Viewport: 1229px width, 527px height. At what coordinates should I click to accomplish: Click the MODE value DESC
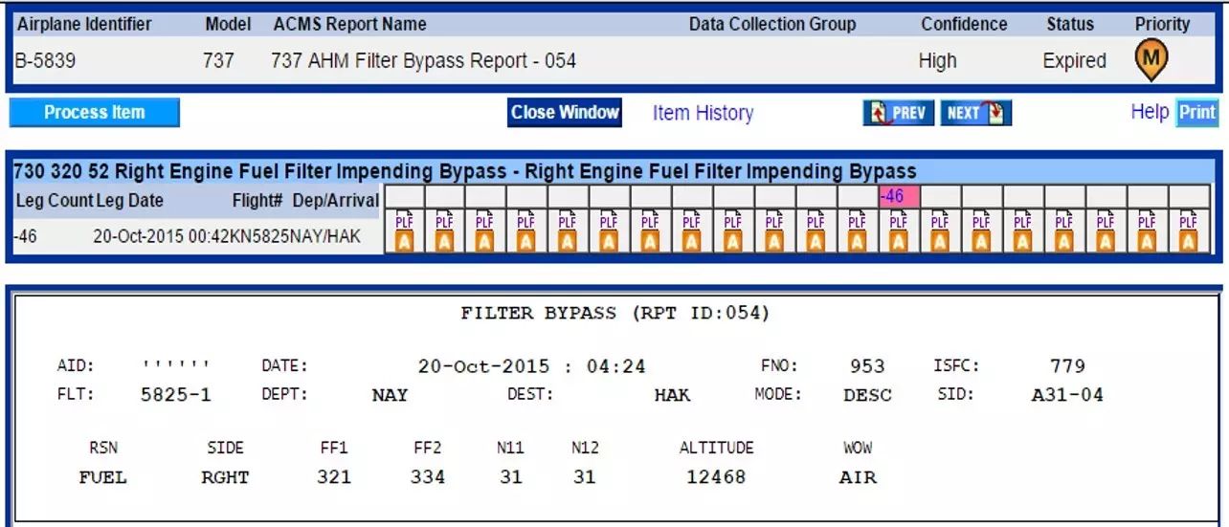click(x=867, y=395)
